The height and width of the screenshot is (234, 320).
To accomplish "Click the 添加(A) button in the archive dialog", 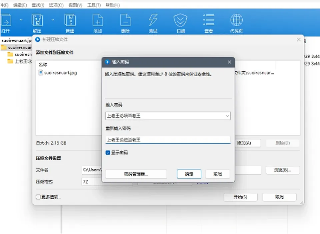I will [x=248, y=143].
